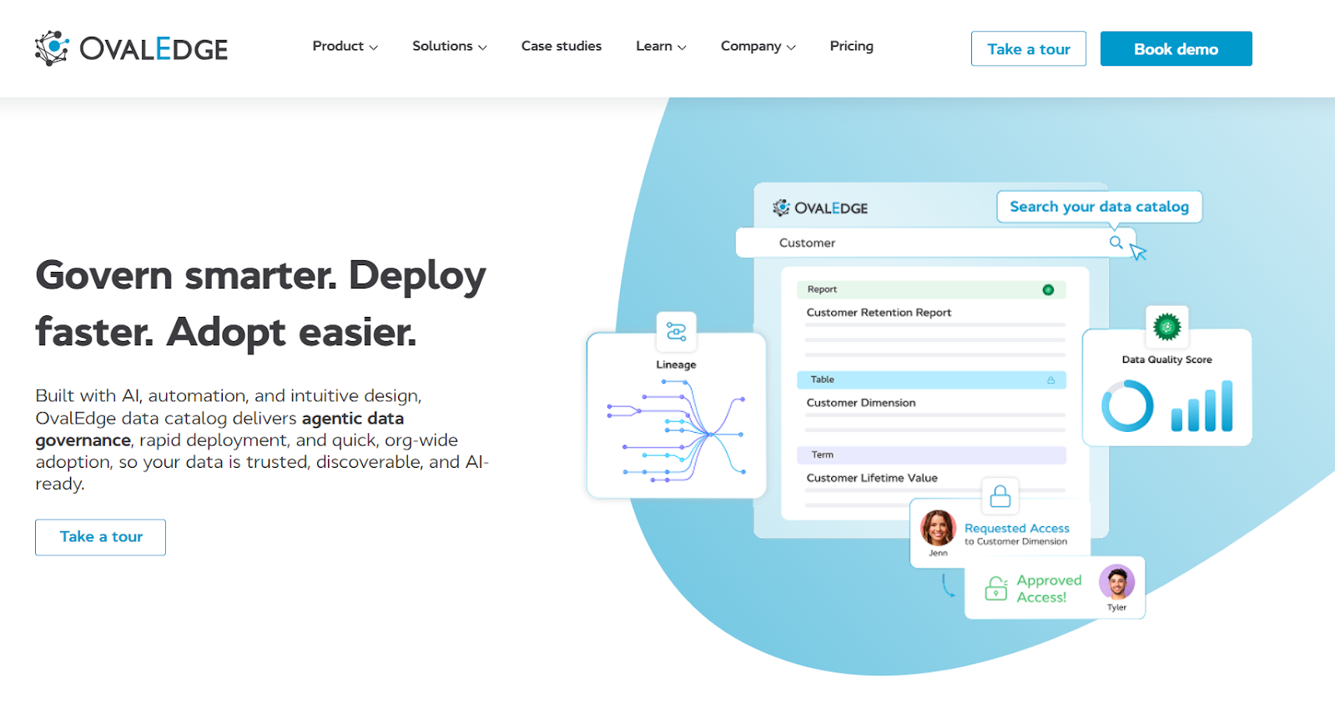This screenshot has width=1335, height=713.
Task: Expand the Solutions chevron arrow
Action: click(482, 48)
